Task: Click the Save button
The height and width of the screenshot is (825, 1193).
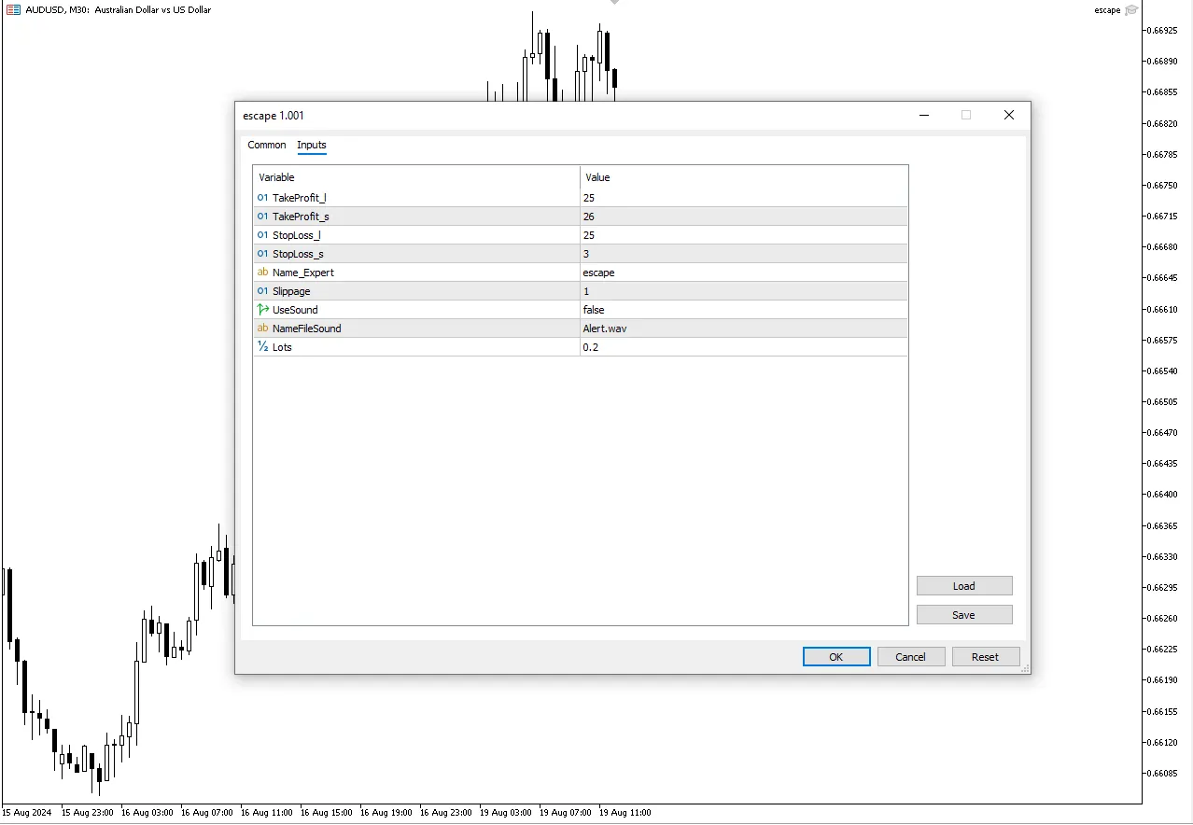Action: (963, 614)
